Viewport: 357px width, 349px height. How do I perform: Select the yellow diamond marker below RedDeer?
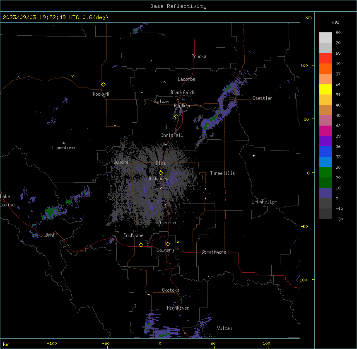click(176, 116)
